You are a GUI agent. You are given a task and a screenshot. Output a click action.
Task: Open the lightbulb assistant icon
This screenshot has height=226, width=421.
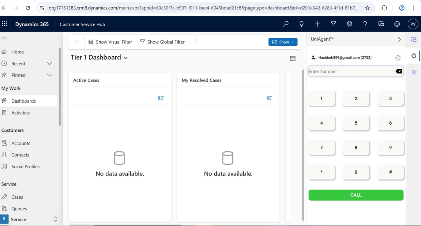point(302,24)
